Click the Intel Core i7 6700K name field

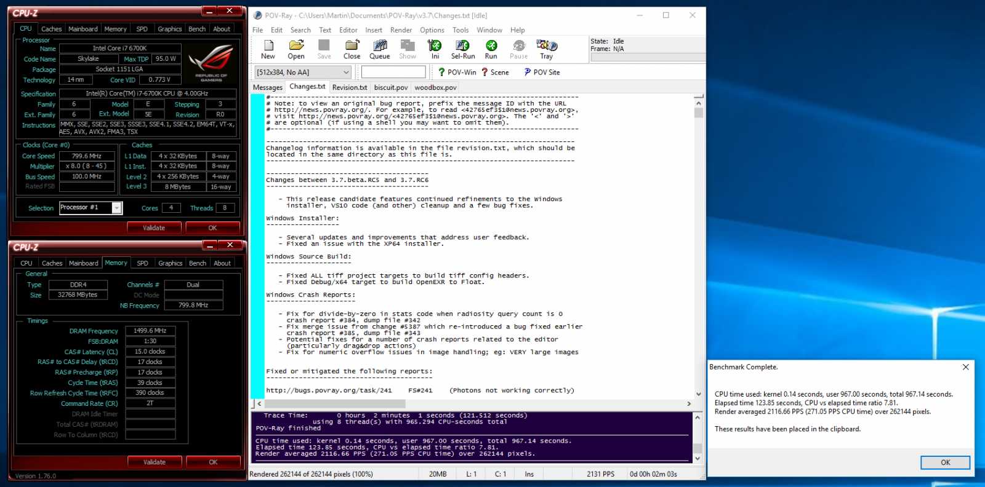(120, 48)
